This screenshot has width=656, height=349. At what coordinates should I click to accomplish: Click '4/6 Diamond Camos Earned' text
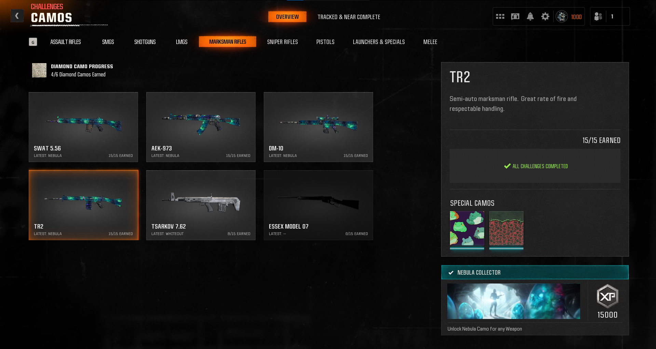coord(78,74)
